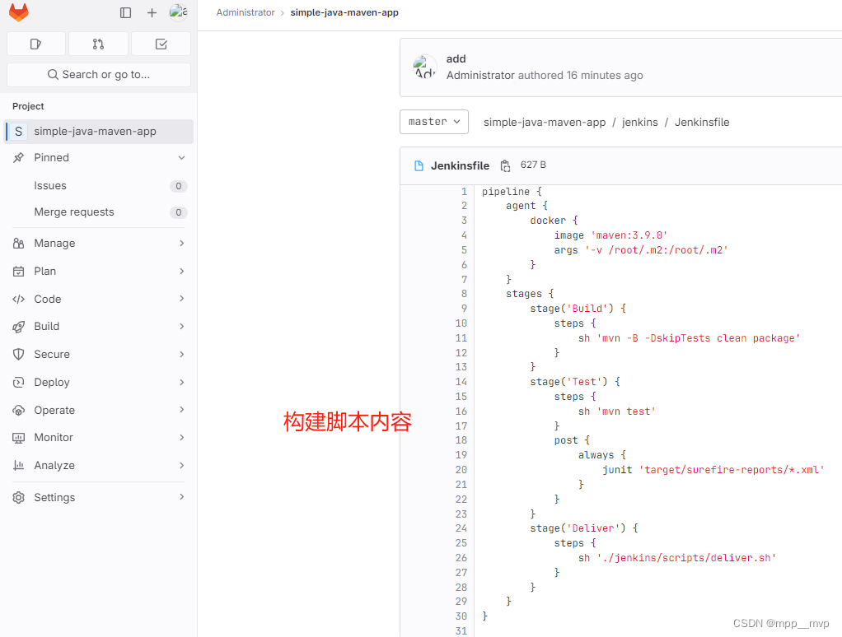Image resolution: width=842 pixels, height=637 pixels.
Task: Collapse the Pinned section chevron
Action: tap(181, 158)
